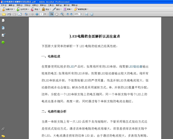Open the Attachments paperclip panel
The image size is (173, 139).
click(x=3, y=129)
